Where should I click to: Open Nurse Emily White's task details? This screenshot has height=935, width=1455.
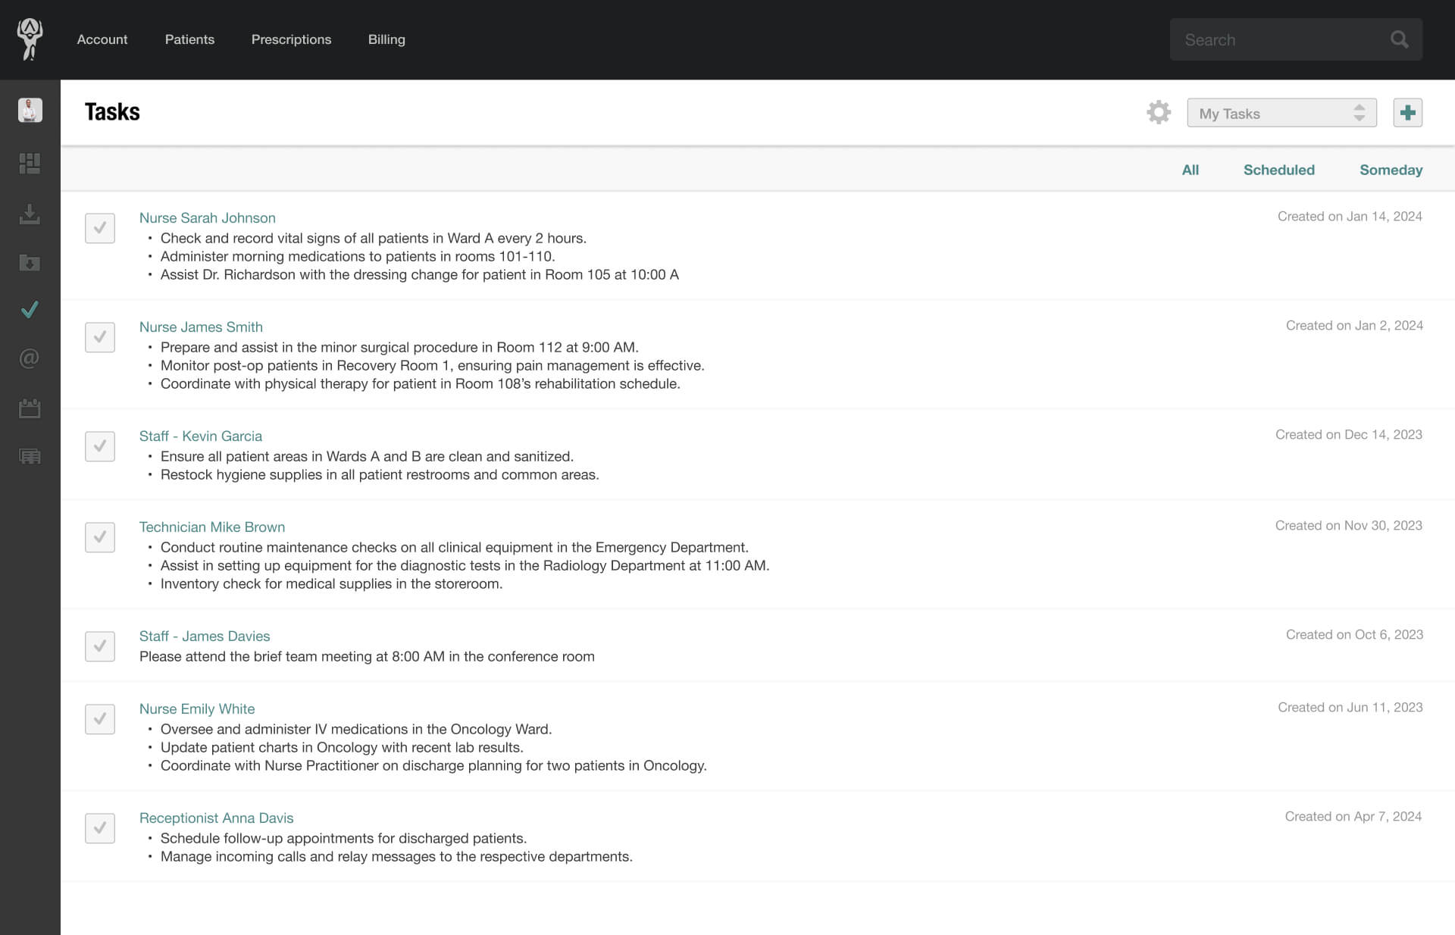(196, 708)
